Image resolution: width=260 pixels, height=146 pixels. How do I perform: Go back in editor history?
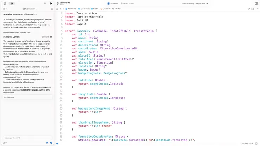click(60, 9)
